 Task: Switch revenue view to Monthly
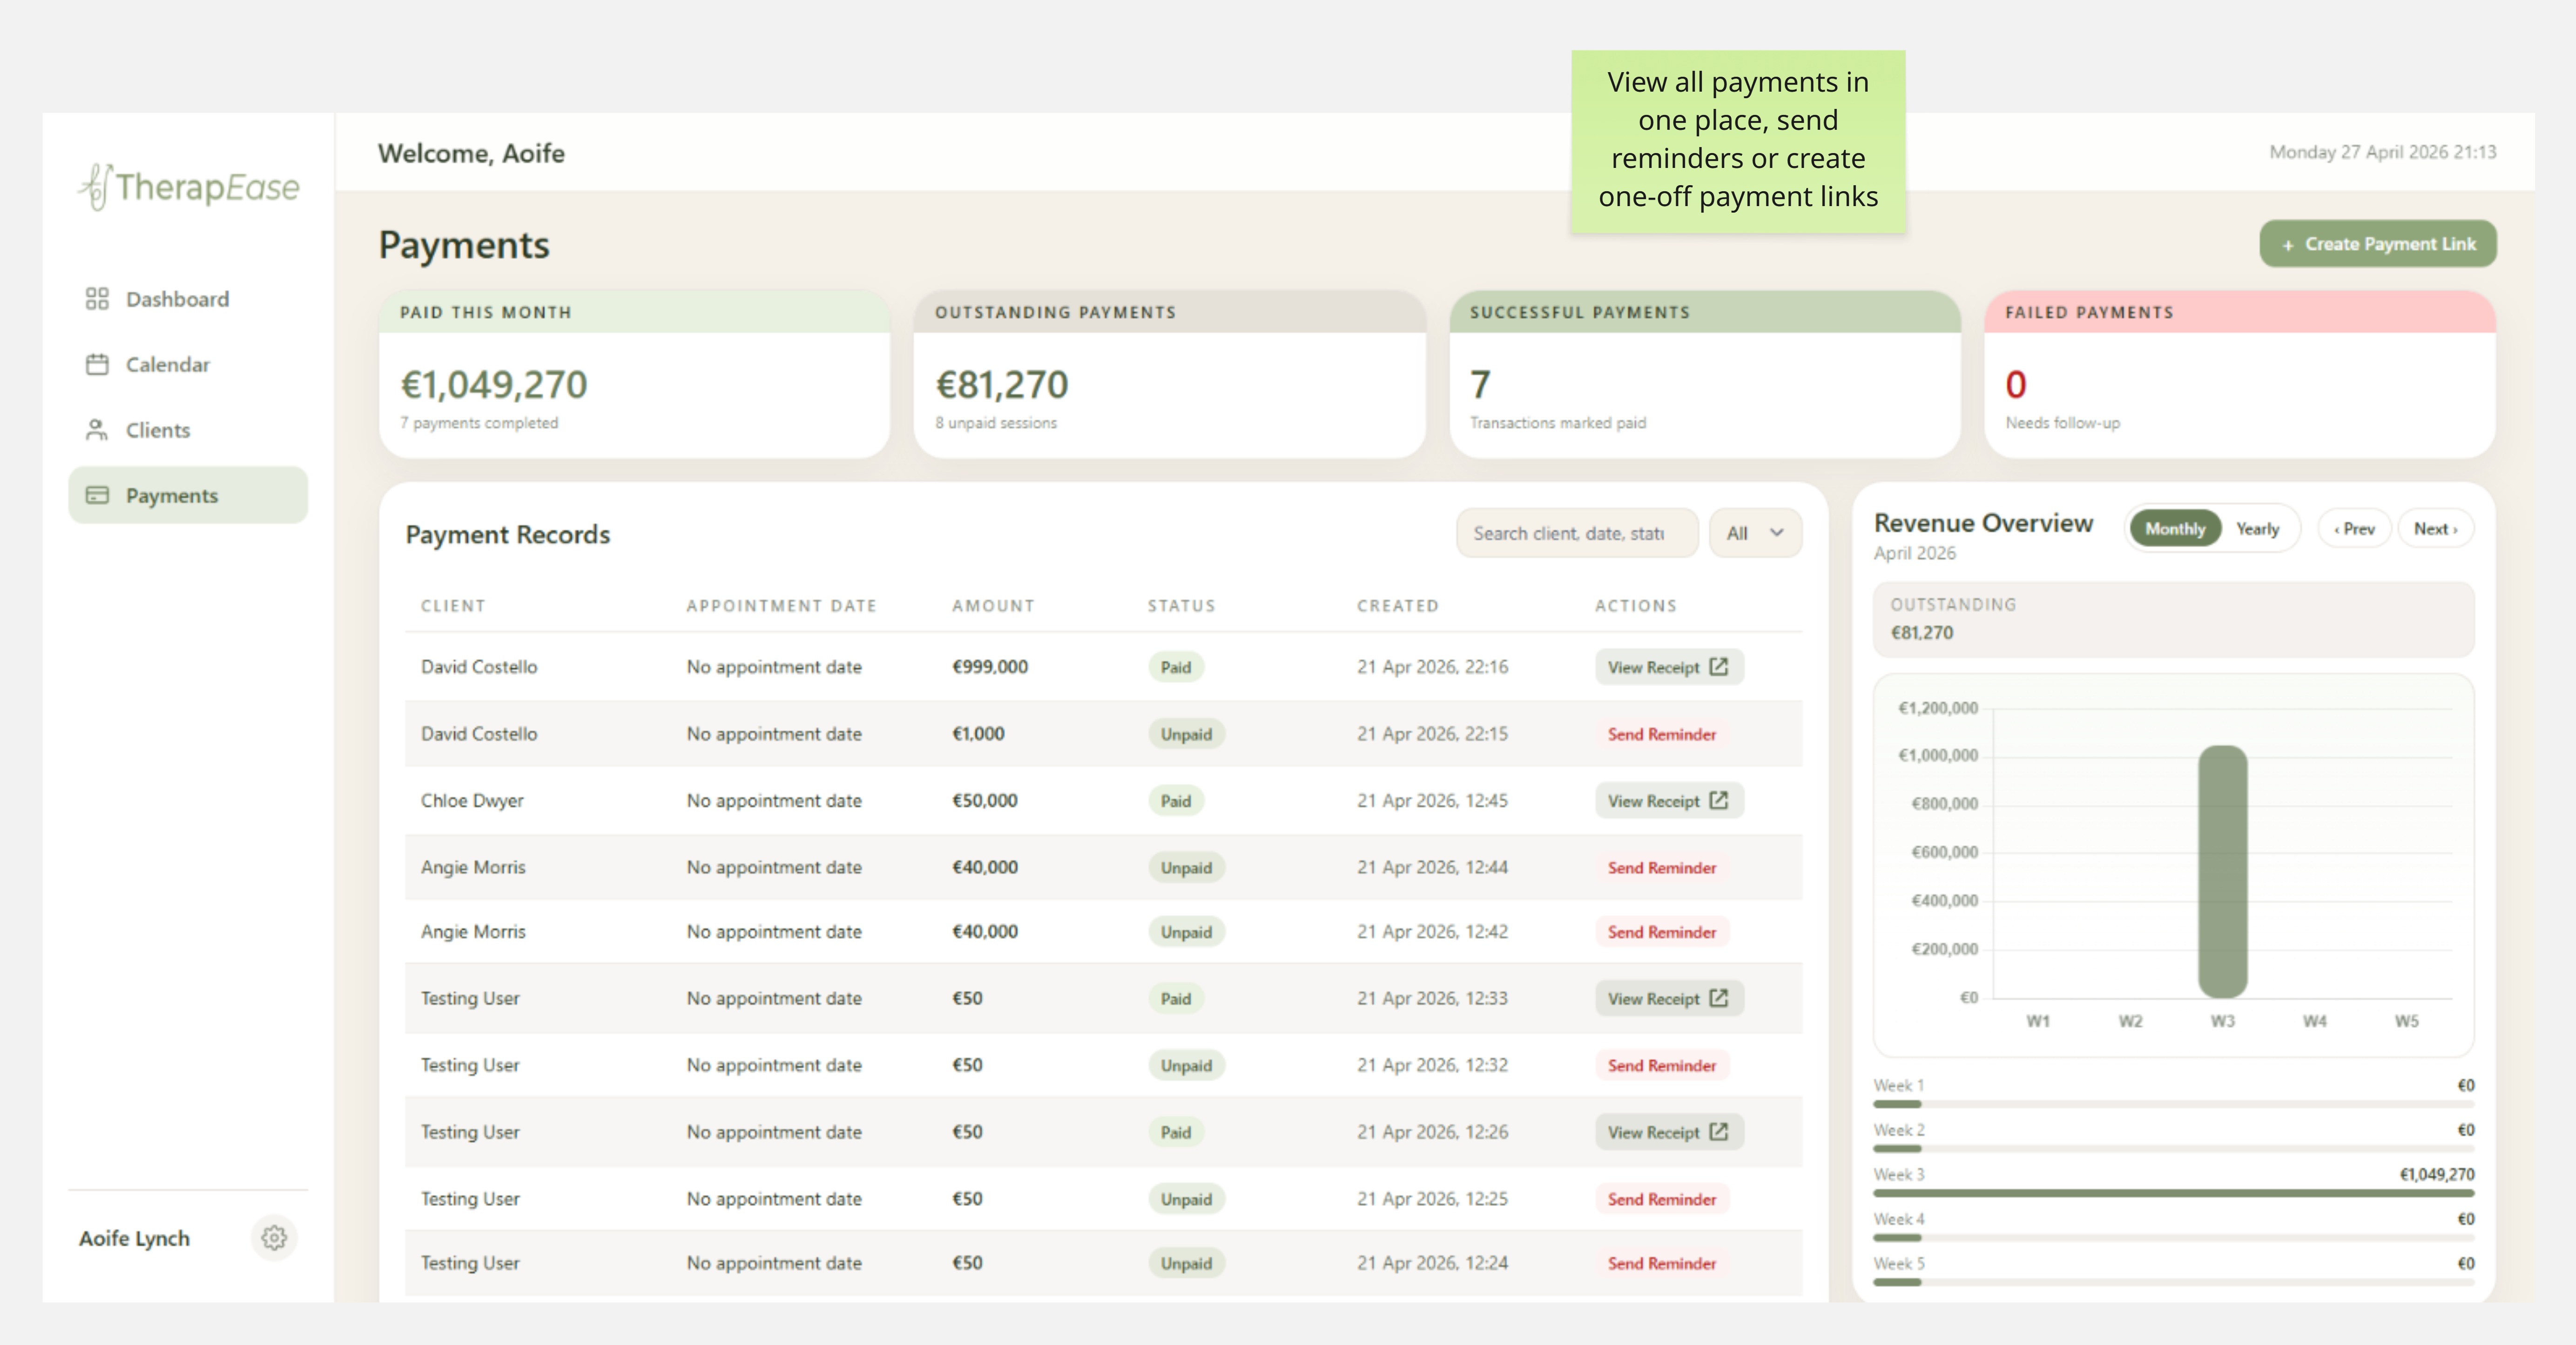(x=2175, y=529)
